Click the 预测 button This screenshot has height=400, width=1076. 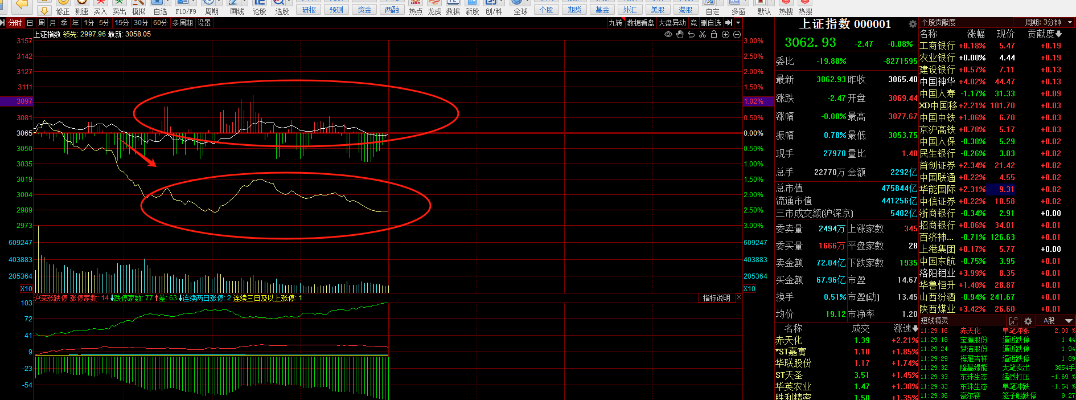(336, 10)
